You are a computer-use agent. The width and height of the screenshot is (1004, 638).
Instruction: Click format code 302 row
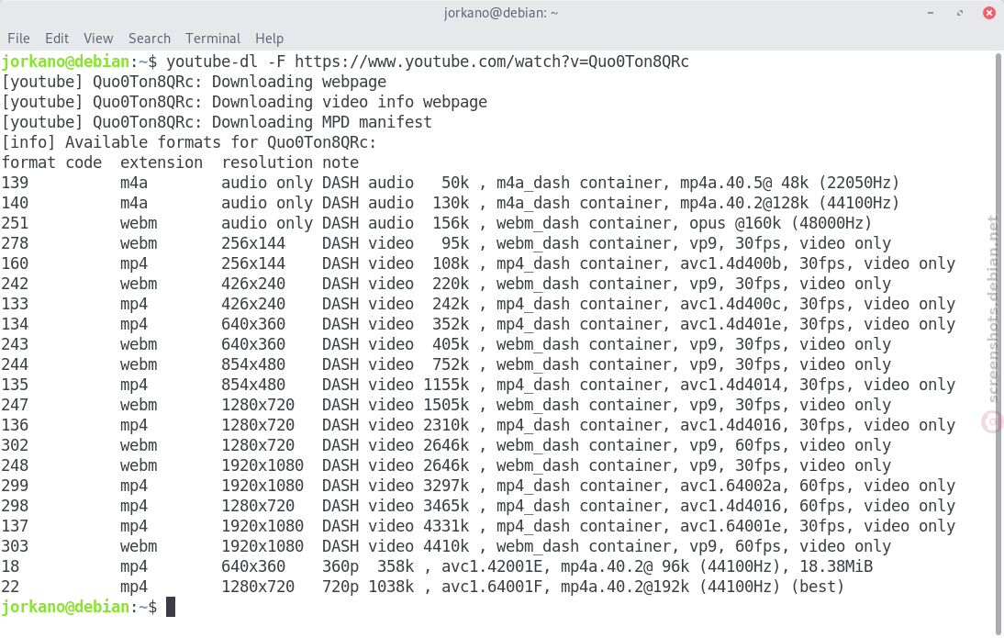446,445
